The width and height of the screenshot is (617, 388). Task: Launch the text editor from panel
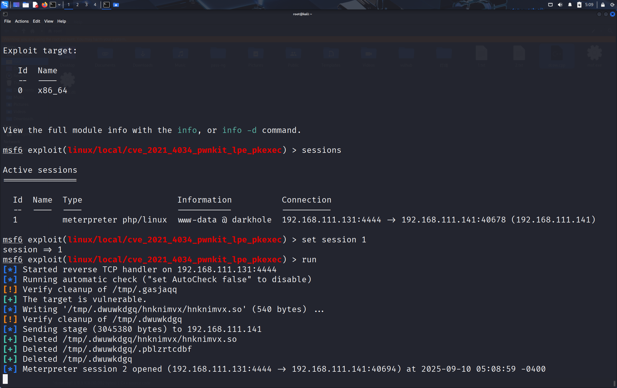[35, 5]
